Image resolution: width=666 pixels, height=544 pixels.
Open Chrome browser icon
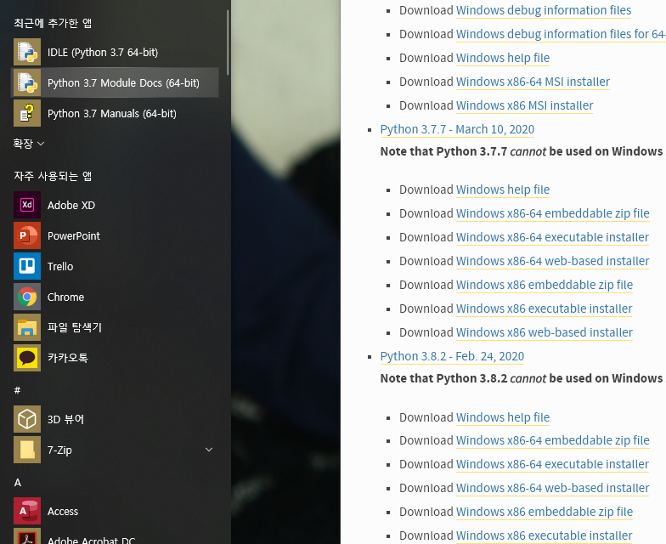point(27,297)
